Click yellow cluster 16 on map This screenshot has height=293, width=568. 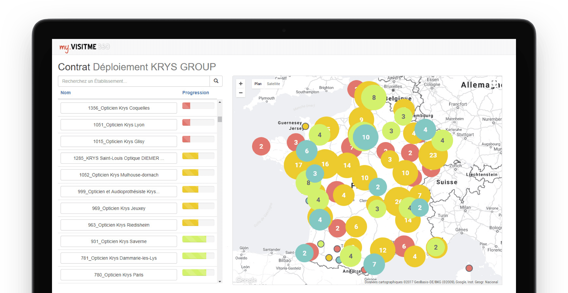pyautogui.click(x=325, y=164)
